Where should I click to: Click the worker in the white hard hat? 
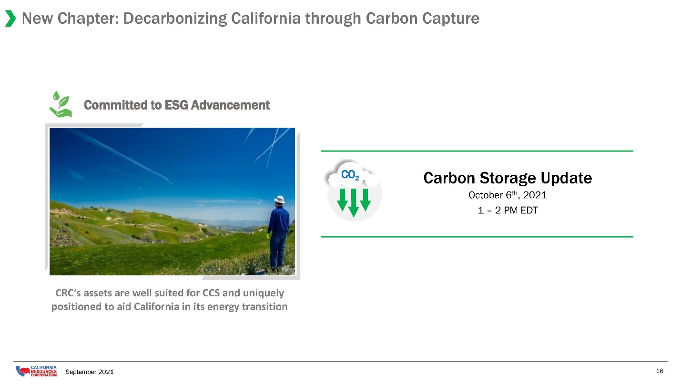tap(278, 233)
